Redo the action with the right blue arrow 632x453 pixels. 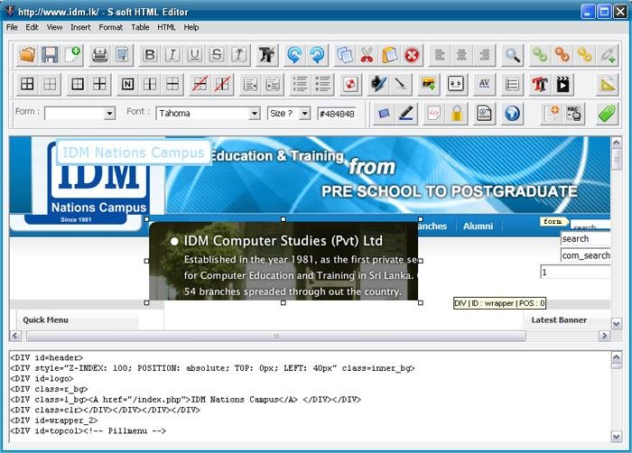317,55
